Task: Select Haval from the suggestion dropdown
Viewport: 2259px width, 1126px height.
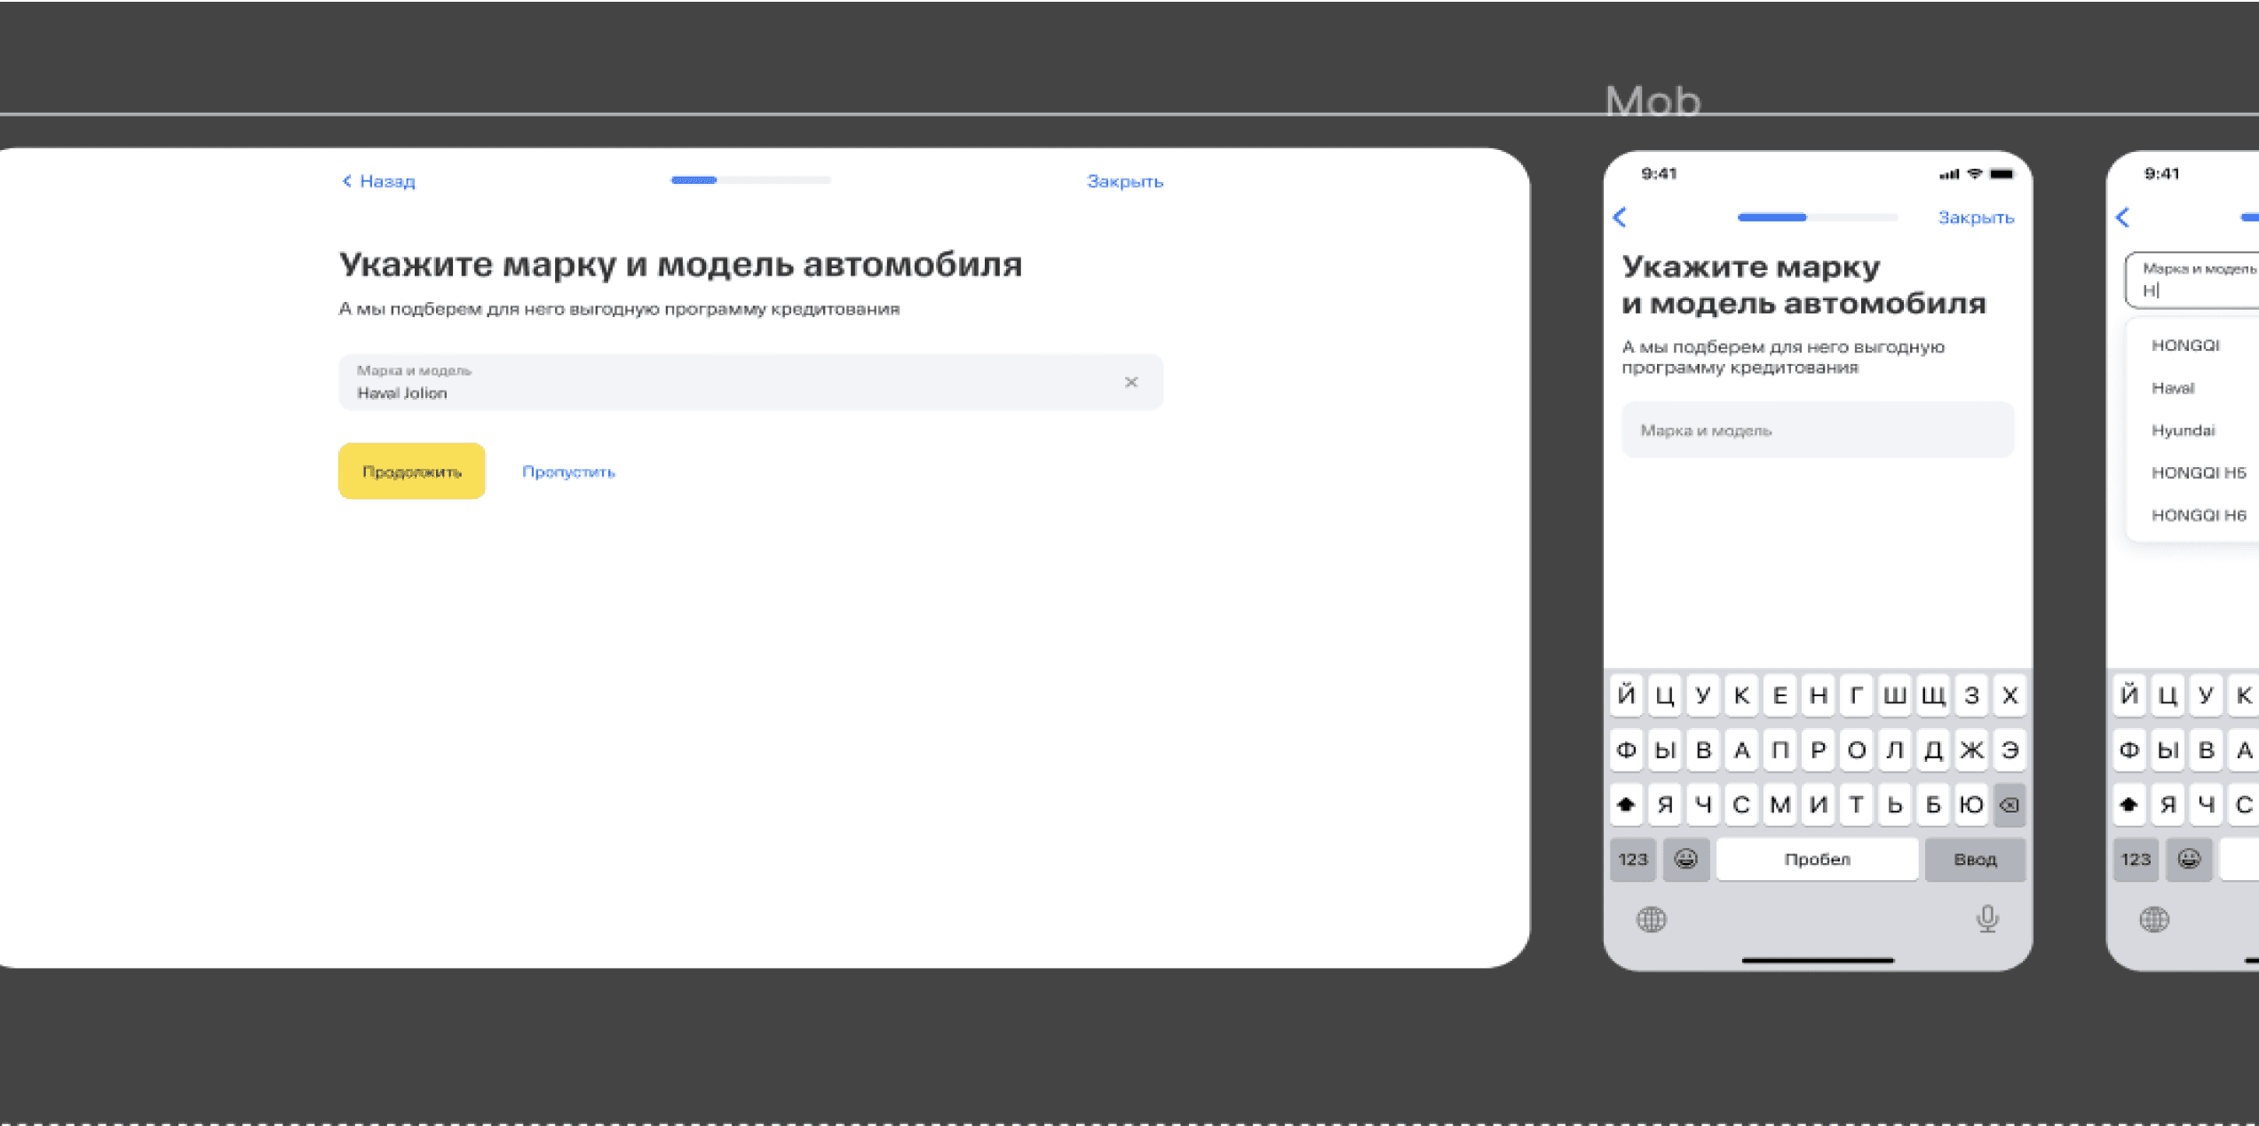Action: 2173,388
